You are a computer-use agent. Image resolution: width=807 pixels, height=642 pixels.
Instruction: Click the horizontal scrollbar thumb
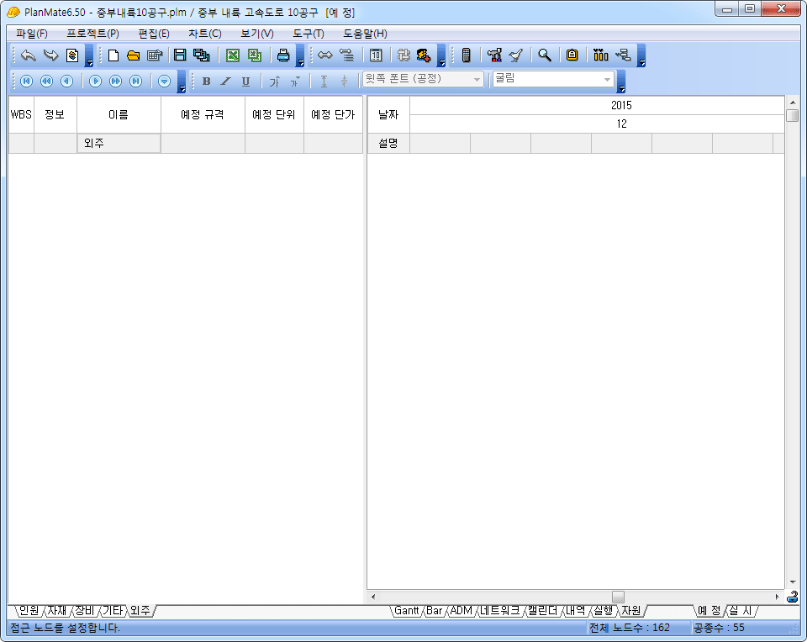(x=618, y=597)
